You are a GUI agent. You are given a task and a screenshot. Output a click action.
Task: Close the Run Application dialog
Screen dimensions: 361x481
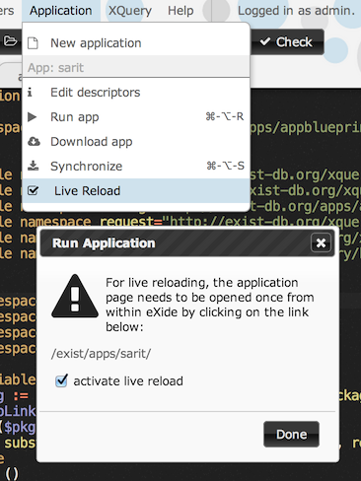tap(321, 243)
